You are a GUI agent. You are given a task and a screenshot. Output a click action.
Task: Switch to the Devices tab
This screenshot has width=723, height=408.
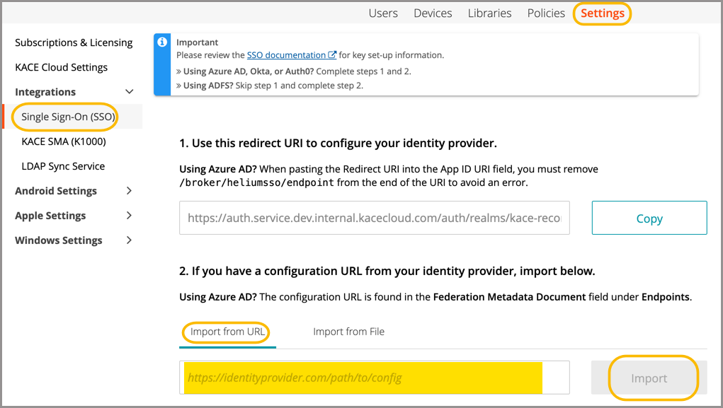433,13
